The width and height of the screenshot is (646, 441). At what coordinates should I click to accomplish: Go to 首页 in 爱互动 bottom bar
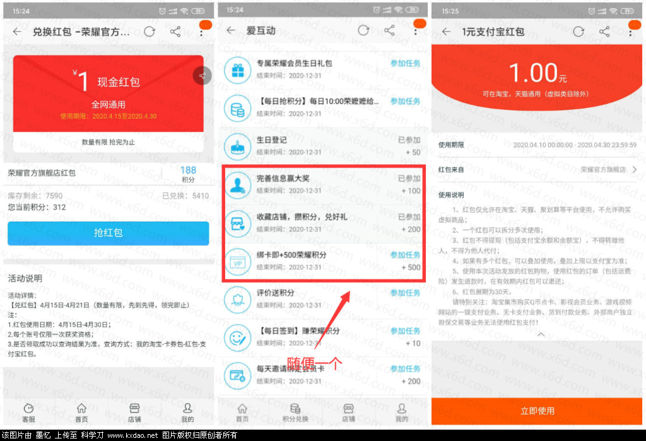click(242, 413)
